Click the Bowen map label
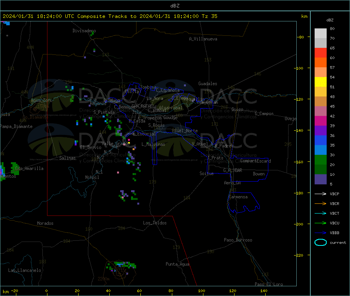This screenshot has height=296, width=350. coord(259,174)
